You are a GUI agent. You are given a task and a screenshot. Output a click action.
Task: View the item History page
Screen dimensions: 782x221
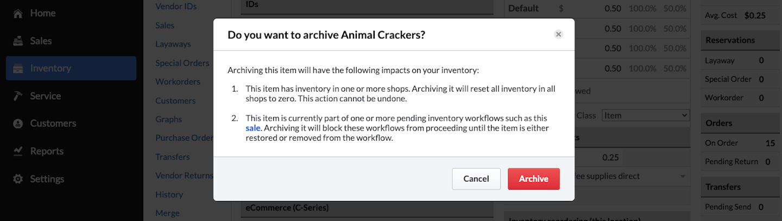click(169, 194)
